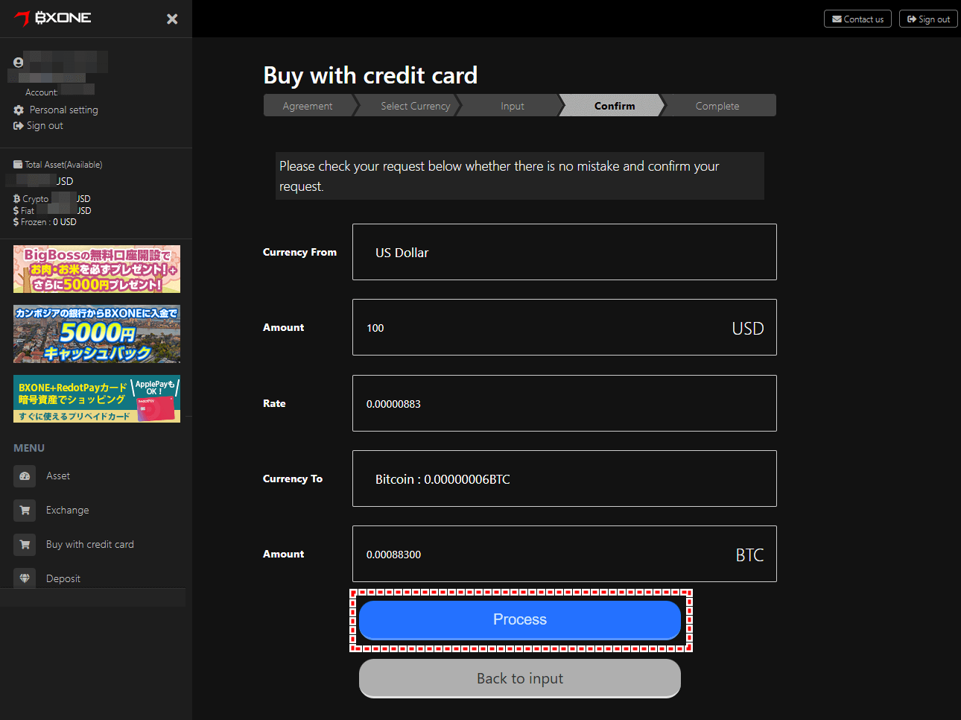
Task: Open the BXONE+RedotPay card banner
Action: click(x=97, y=399)
